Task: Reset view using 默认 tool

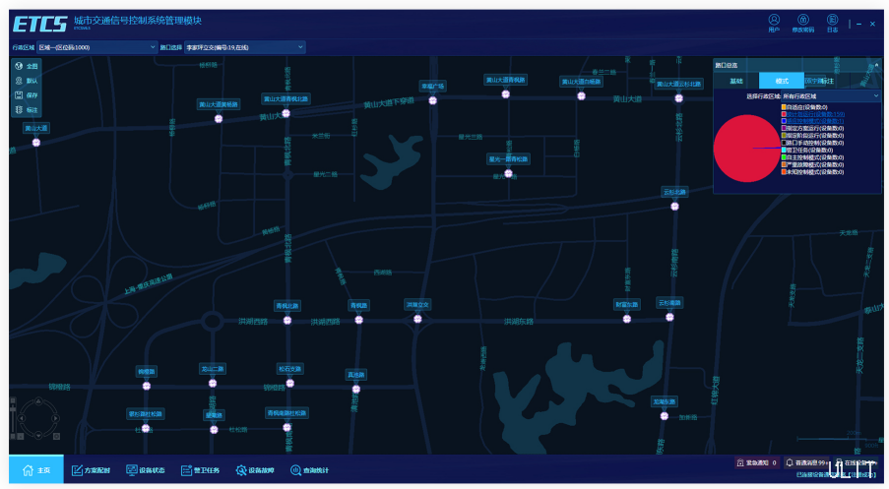Action: (27, 81)
